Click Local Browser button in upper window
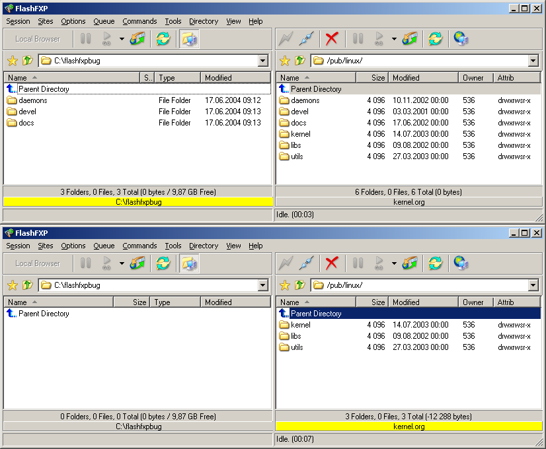This screenshot has width=546, height=449. [x=38, y=39]
